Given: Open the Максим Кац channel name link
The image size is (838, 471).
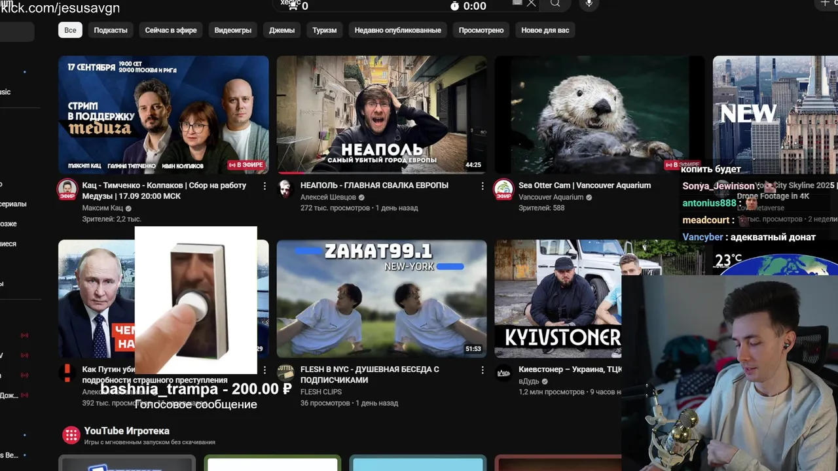Looking at the screenshot, I should (x=102, y=208).
